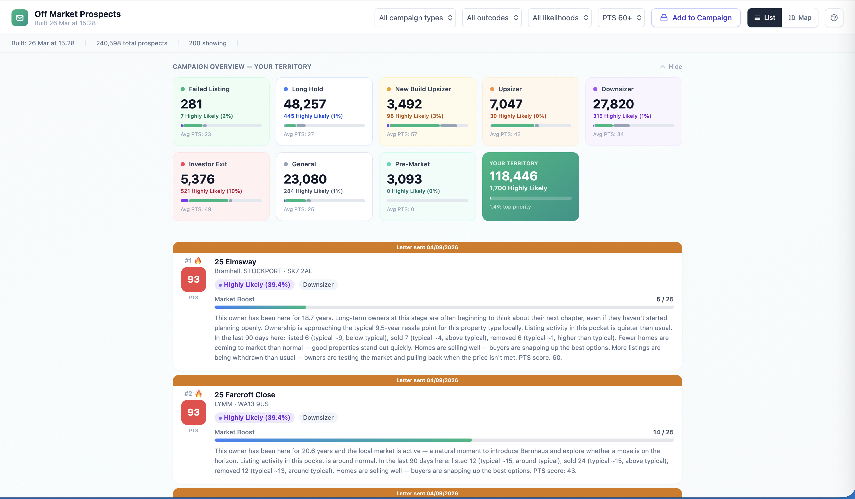
Task: Click the New Build Upsizer PTS distribution bar
Action: [x=427, y=126]
